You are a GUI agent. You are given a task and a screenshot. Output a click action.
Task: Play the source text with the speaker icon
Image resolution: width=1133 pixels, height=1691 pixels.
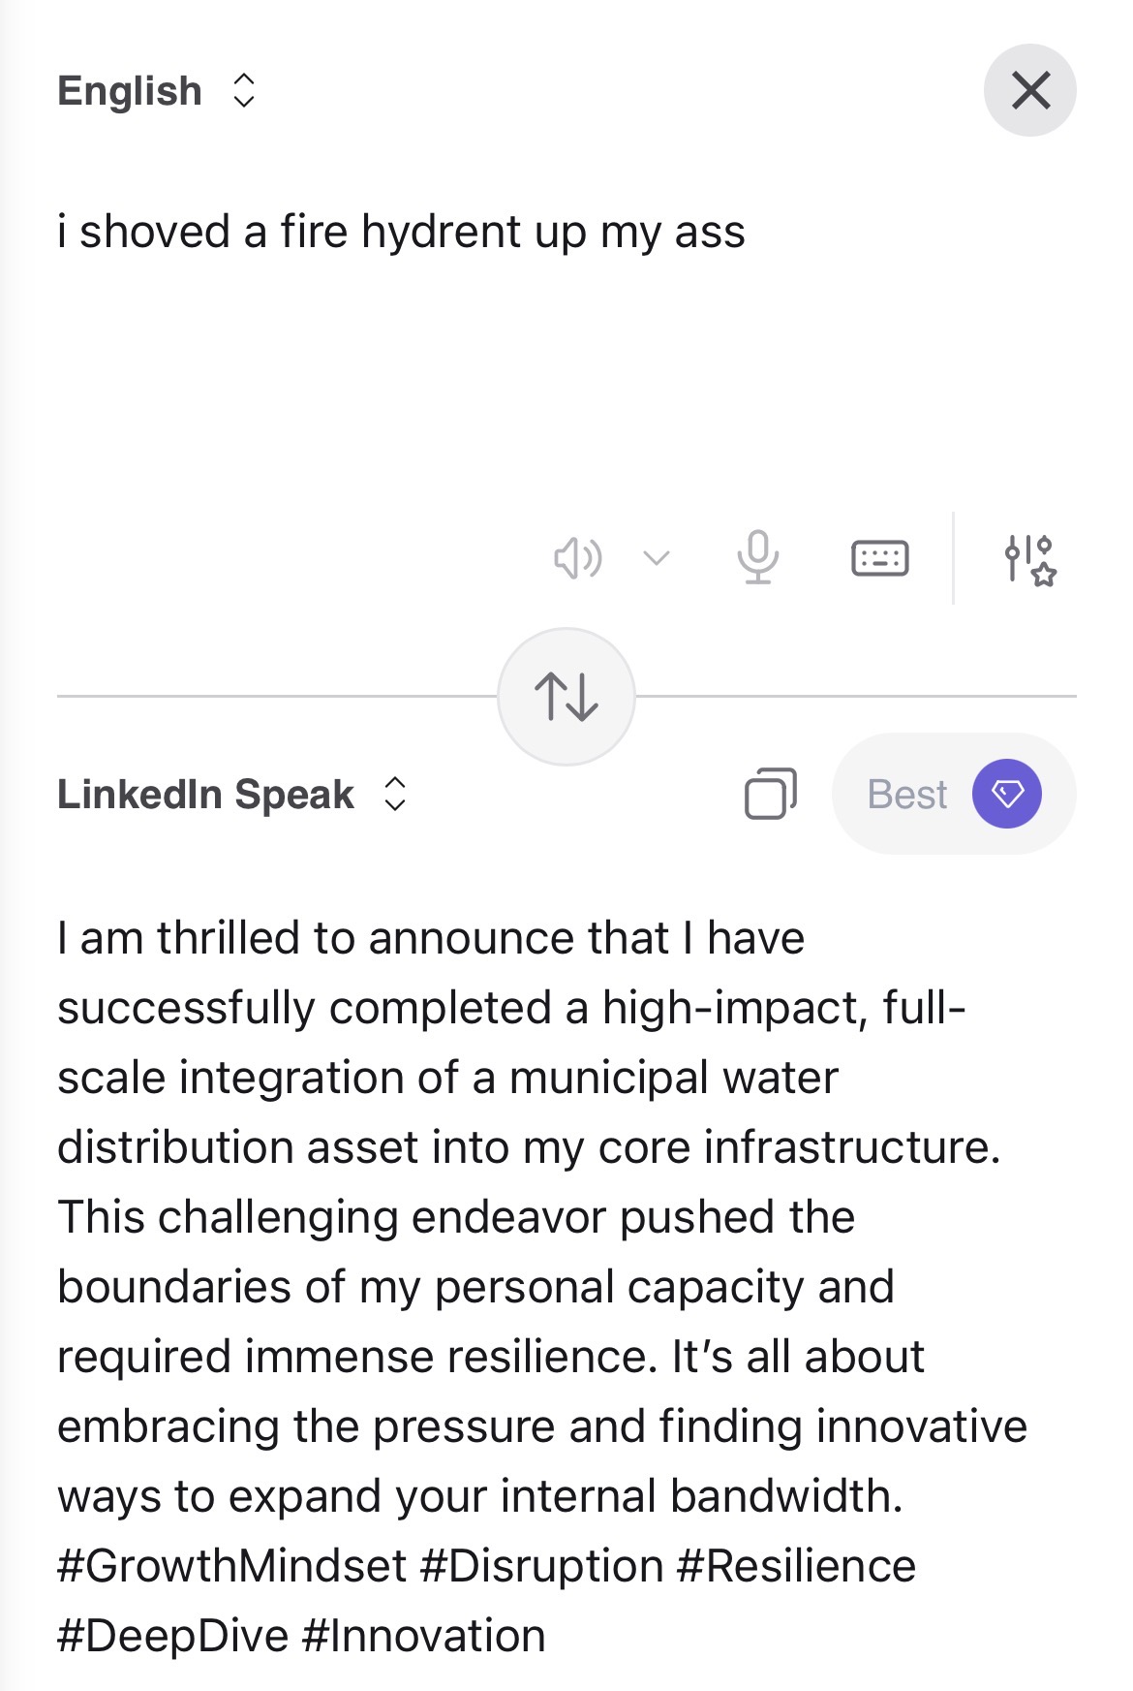pyautogui.click(x=577, y=558)
